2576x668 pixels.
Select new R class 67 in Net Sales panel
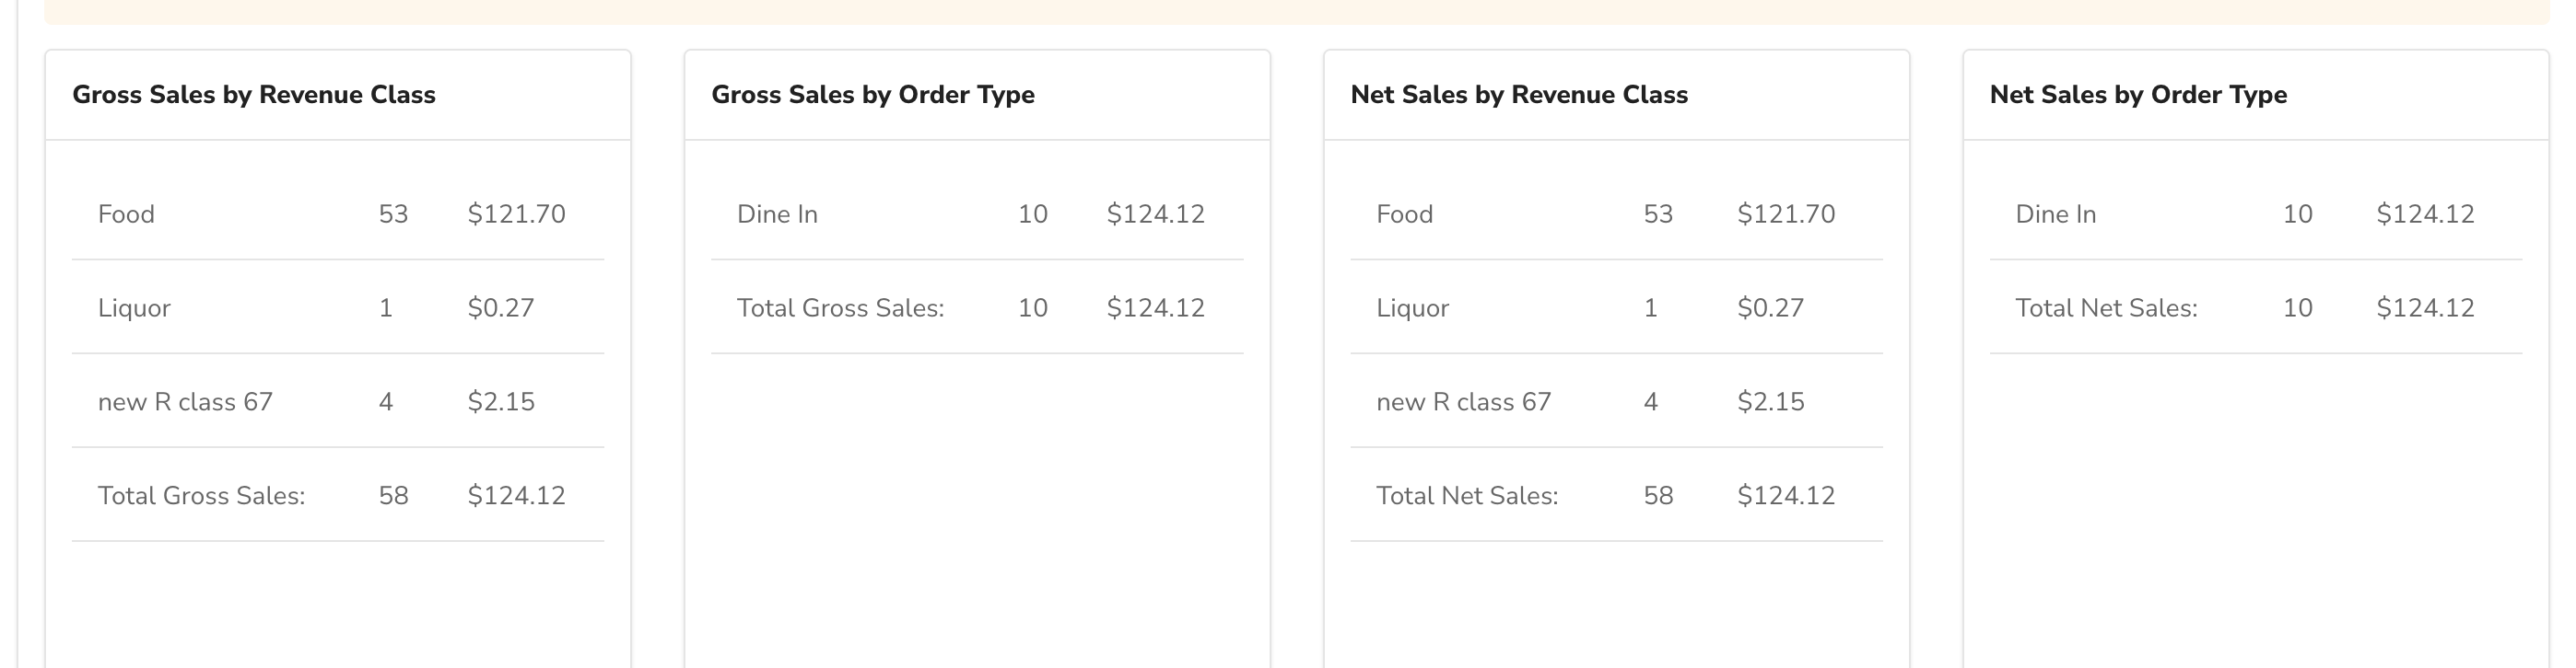[1463, 402]
